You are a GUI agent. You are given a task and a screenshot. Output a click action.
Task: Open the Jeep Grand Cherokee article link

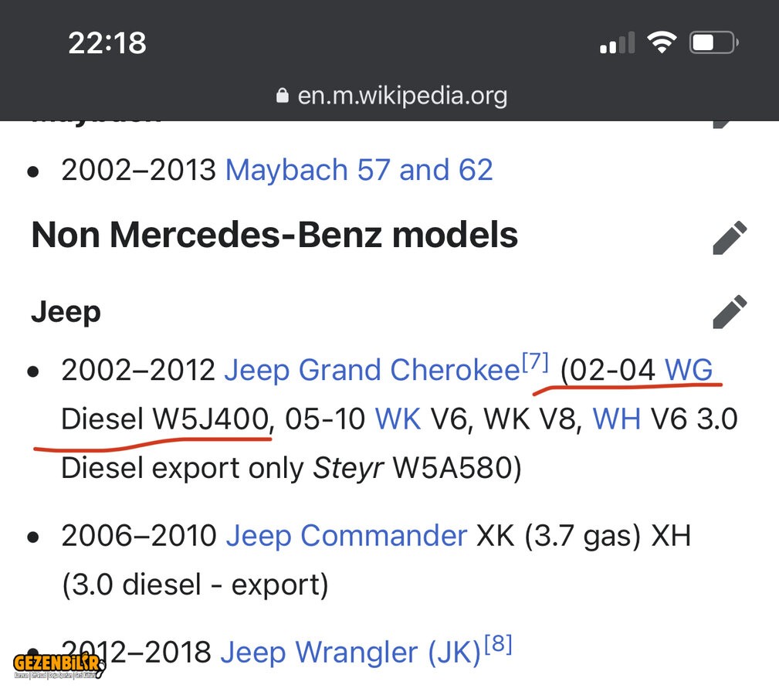pyautogui.click(x=371, y=371)
